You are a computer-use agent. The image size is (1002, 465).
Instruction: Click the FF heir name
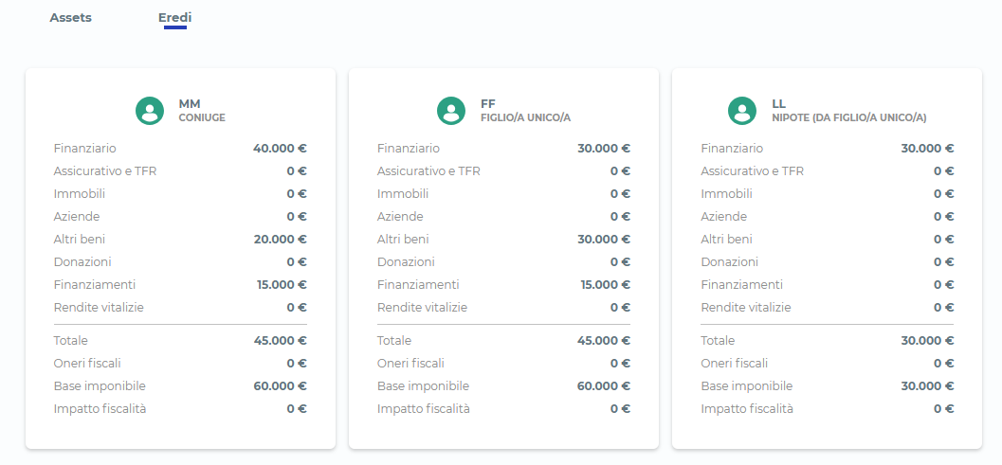pos(488,103)
